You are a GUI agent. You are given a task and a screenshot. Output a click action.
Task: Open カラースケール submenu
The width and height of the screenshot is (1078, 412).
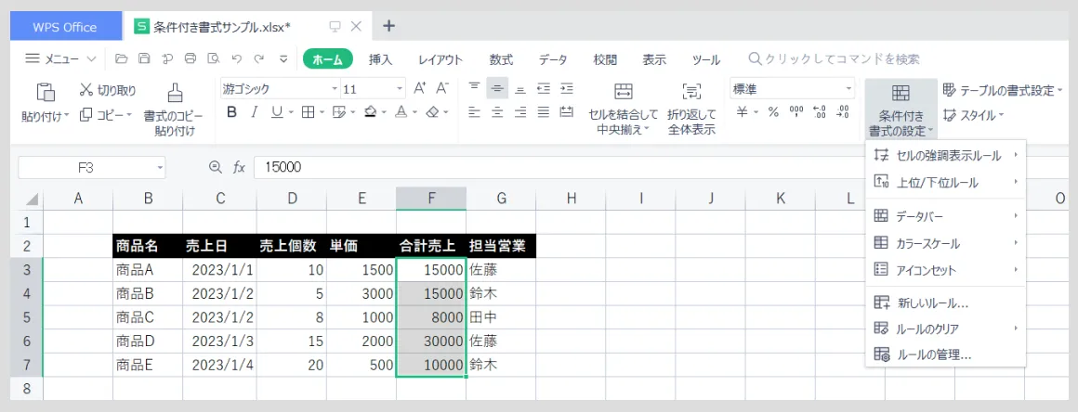tap(946, 243)
